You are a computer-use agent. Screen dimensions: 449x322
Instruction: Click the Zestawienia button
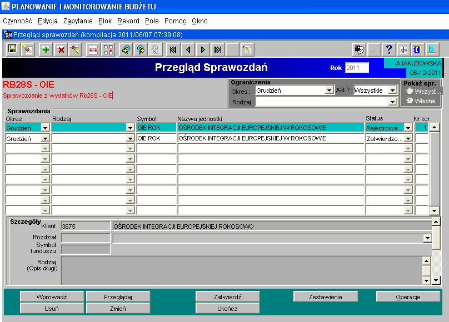click(x=326, y=297)
